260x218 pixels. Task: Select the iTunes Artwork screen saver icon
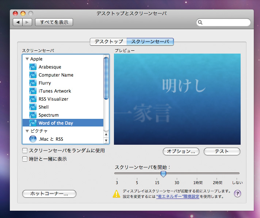pos(33,91)
